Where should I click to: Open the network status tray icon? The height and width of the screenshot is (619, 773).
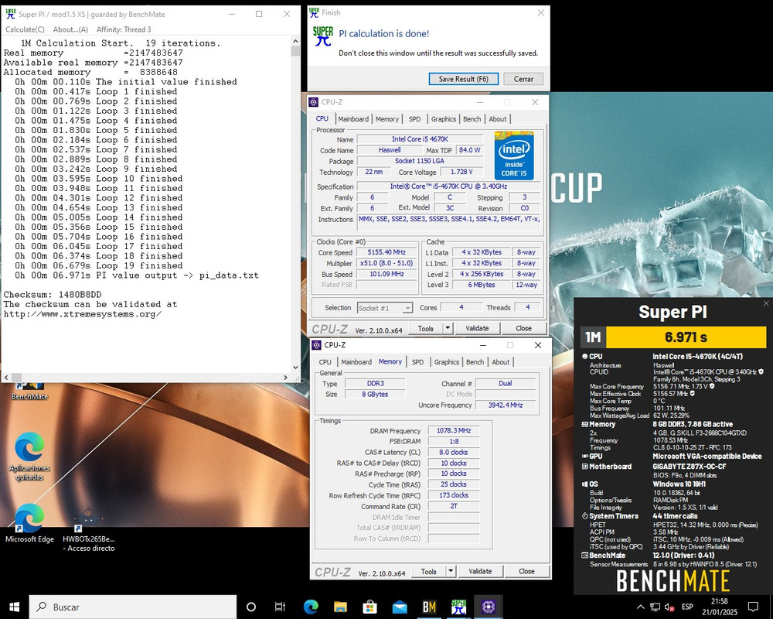655,607
